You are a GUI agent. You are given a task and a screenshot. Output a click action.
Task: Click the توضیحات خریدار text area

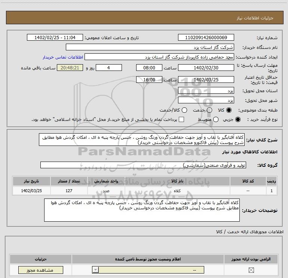(x=142, y=210)
